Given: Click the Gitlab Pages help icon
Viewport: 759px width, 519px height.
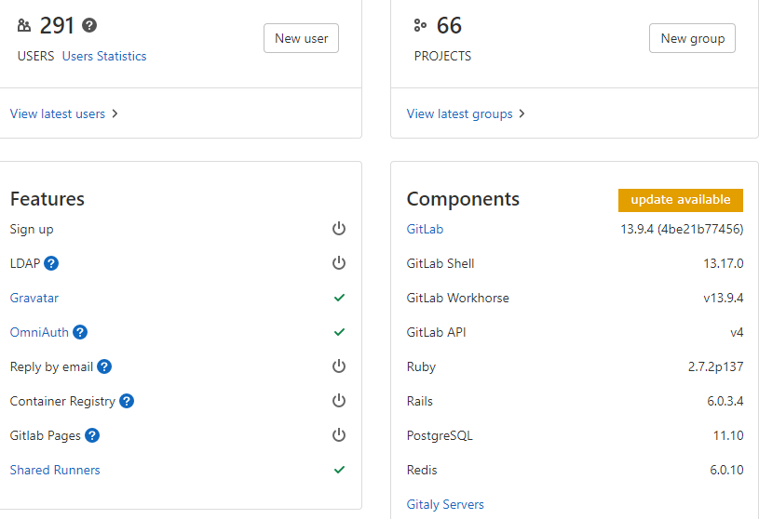Looking at the screenshot, I should point(92,435).
